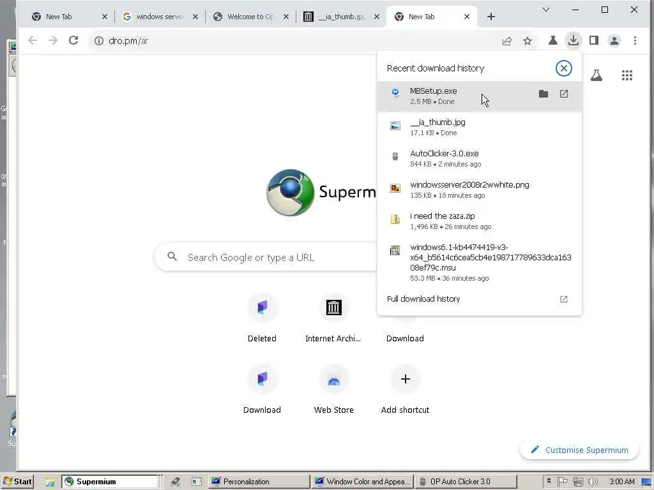Click the flask labs icon on the page

[x=596, y=75]
